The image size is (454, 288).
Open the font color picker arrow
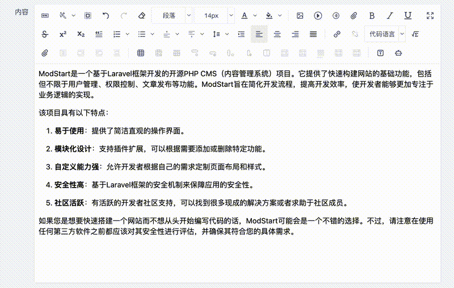255,15
